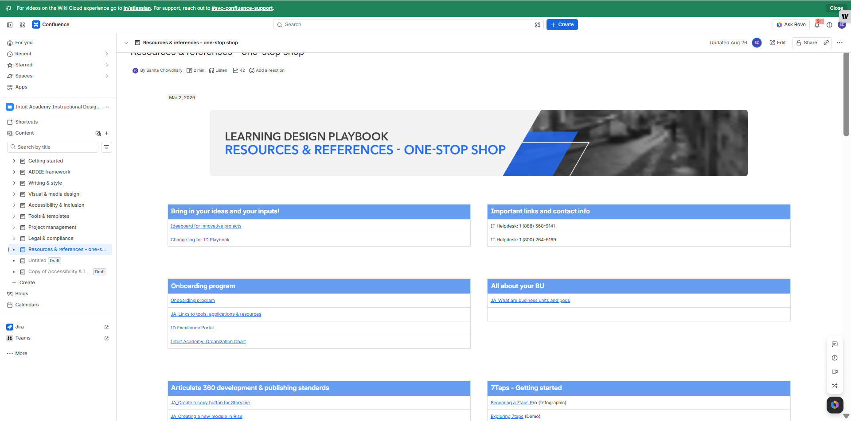Open inline comments panel icon
The image size is (851, 421).
click(835, 344)
